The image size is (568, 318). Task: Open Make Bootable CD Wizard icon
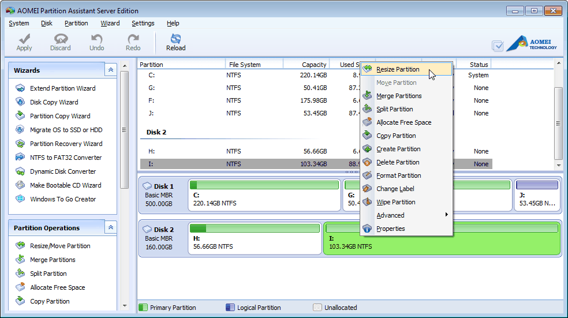pos(20,185)
